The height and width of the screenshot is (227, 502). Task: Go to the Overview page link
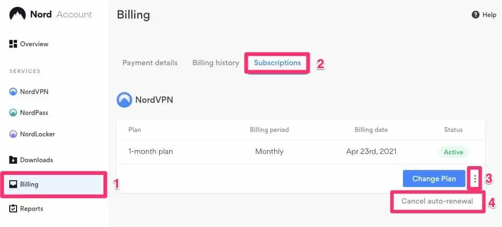point(34,44)
